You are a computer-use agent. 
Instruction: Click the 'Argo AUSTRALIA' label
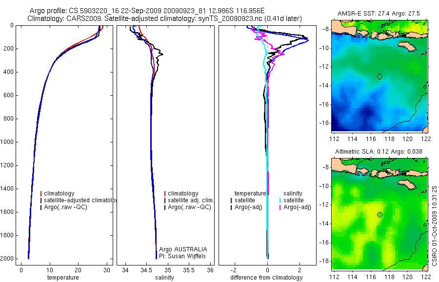[183, 249]
